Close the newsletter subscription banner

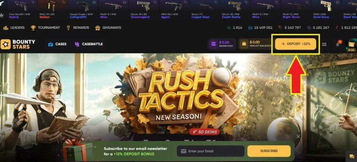[x=298, y=137]
